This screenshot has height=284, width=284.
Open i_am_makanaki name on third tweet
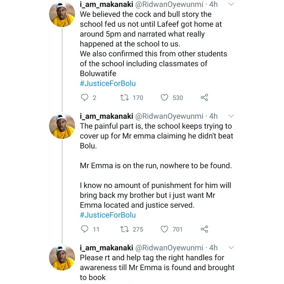point(106,248)
